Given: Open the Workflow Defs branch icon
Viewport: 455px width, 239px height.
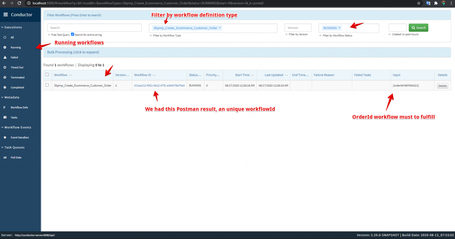Looking at the screenshot, I should [5, 108].
